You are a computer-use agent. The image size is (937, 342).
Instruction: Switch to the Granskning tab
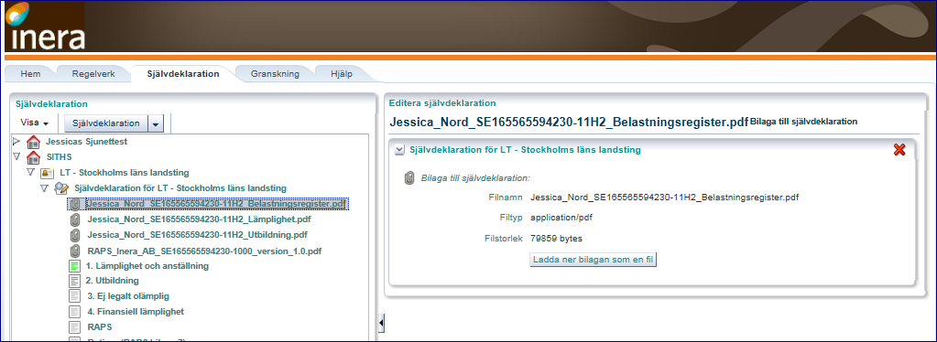274,74
